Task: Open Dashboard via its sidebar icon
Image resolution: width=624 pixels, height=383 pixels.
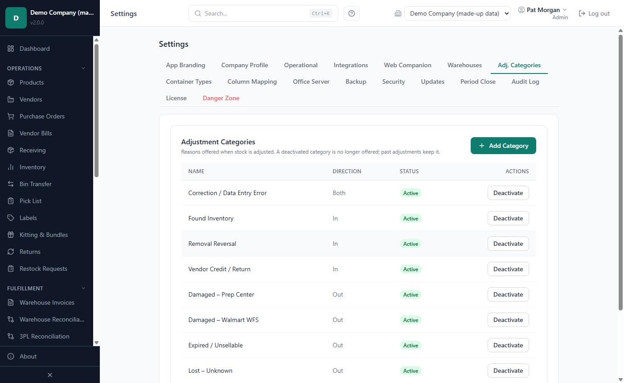Action: tap(11, 49)
